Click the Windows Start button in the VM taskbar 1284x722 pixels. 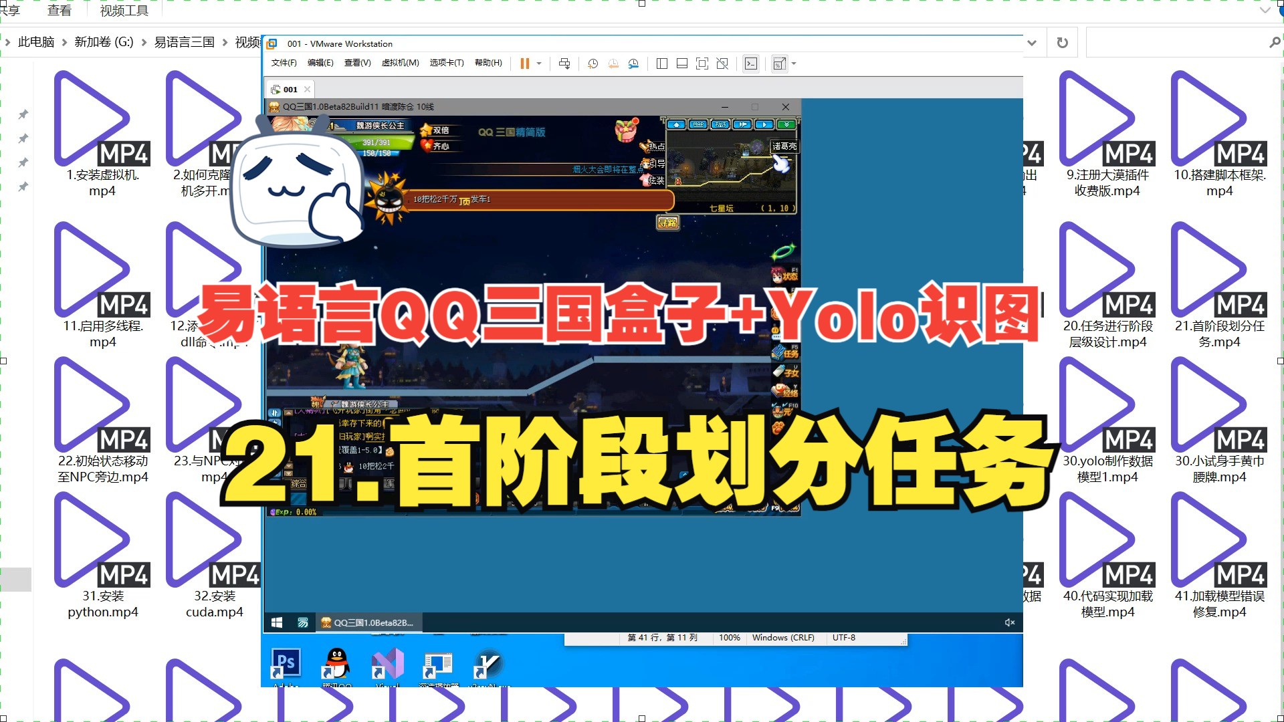point(277,622)
